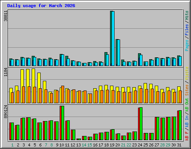Click the day 31 green kB bar
Viewport: 191px width, 149px height.
180,125
